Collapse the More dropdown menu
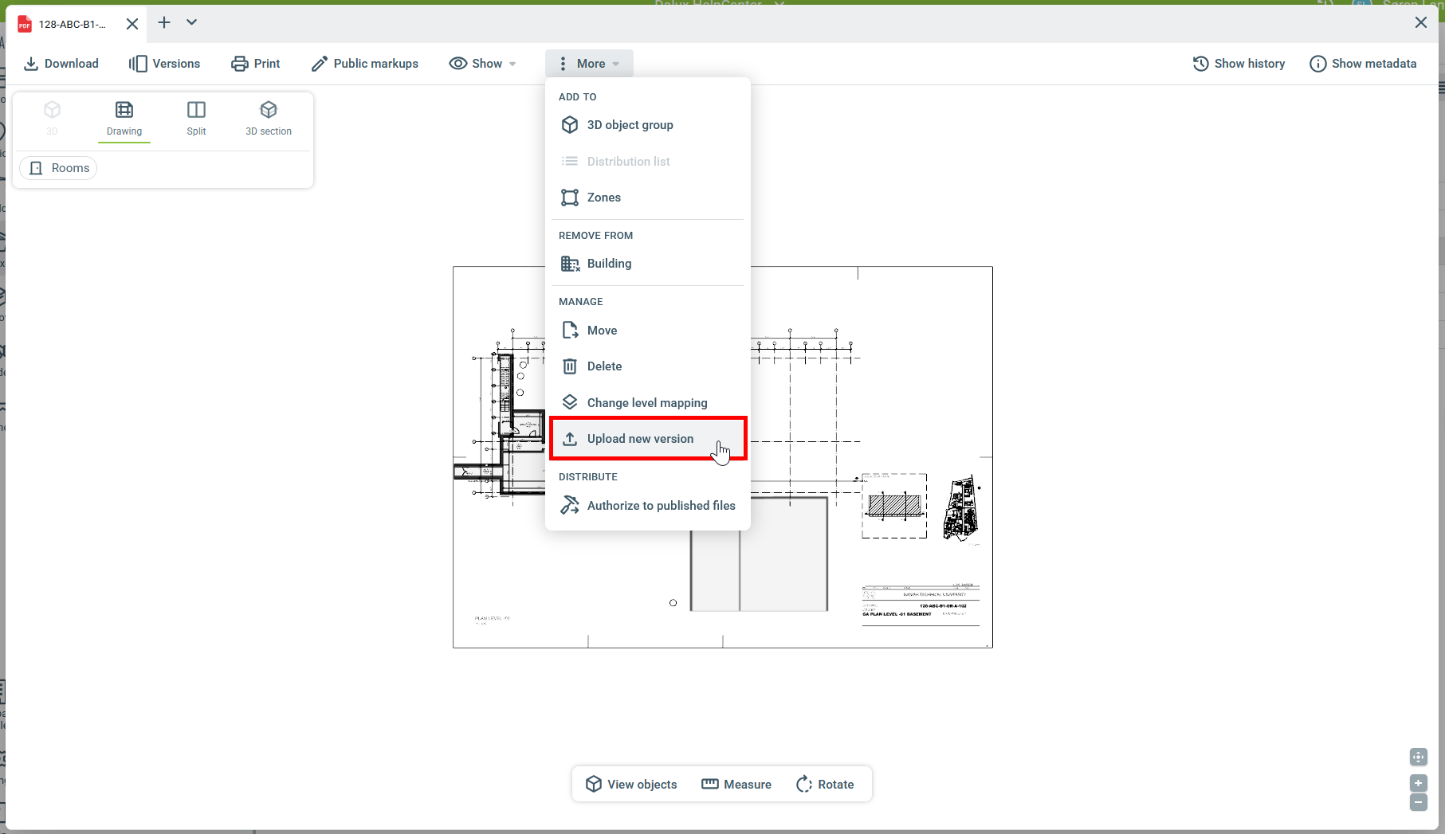 (589, 64)
